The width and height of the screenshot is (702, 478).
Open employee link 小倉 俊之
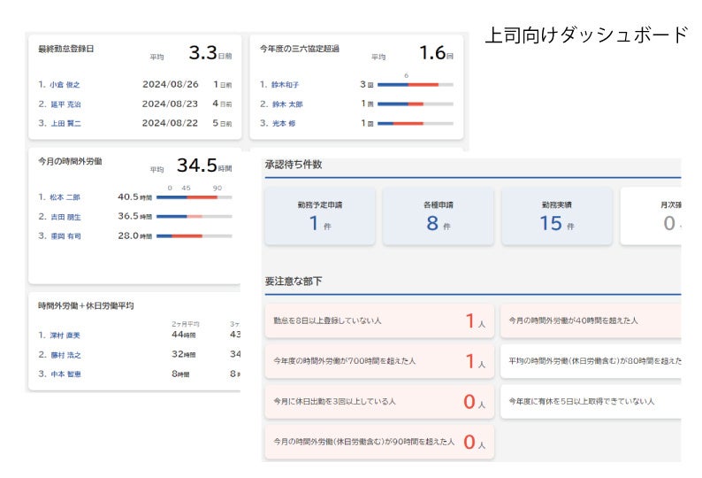(65, 84)
